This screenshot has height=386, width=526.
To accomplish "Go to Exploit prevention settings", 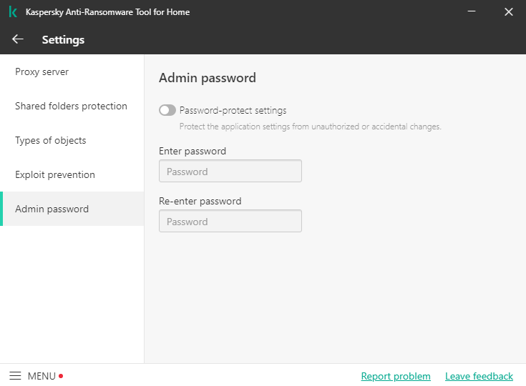I will pos(55,174).
